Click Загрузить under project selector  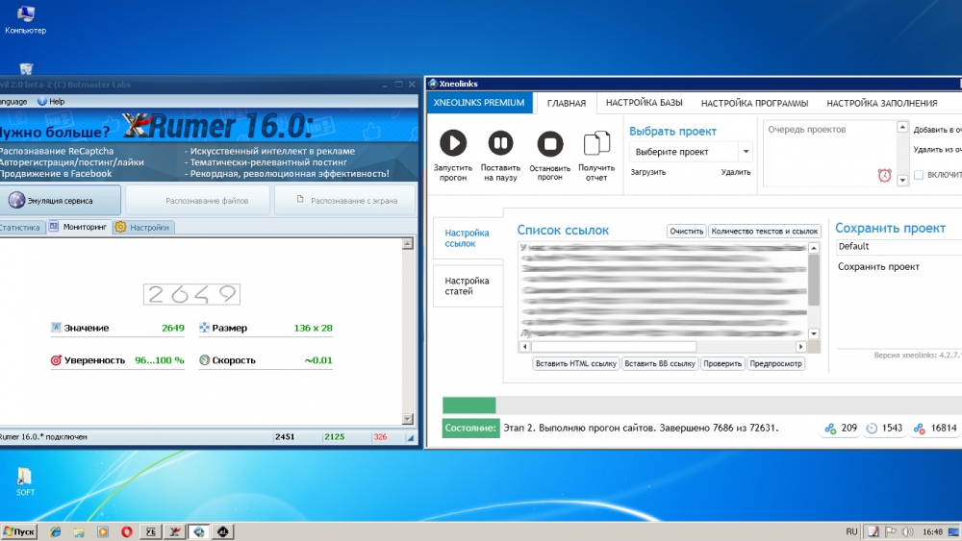tap(647, 172)
